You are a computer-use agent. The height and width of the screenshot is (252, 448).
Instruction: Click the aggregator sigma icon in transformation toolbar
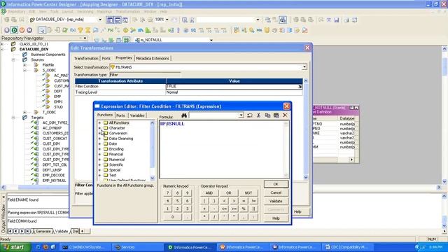click(88, 30)
